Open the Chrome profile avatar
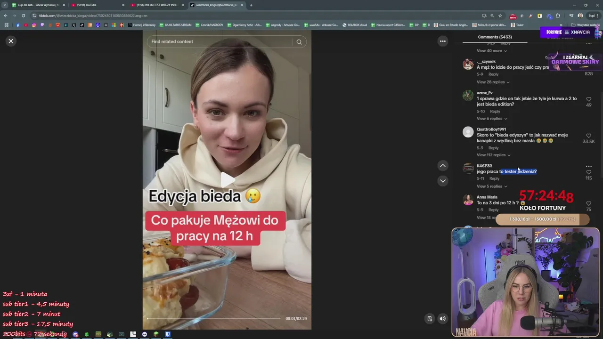603x339 pixels. pyautogui.click(x=580, y=16)
